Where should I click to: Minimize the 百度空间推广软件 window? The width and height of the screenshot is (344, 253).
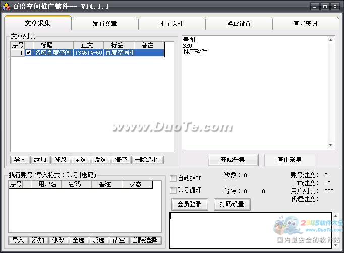point(315,7)
